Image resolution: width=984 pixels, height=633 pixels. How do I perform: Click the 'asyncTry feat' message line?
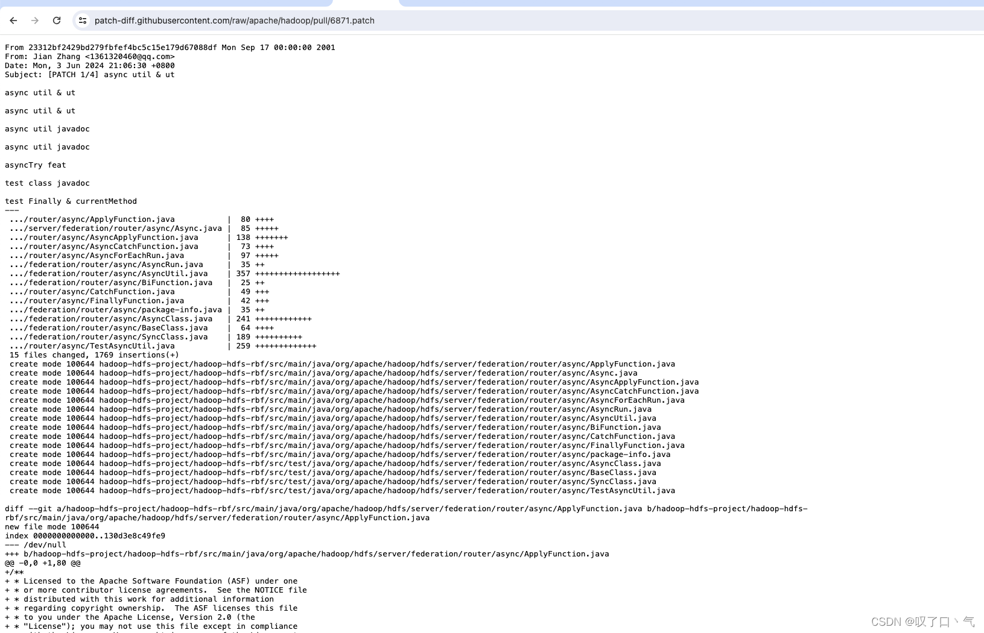click(36, 165)
